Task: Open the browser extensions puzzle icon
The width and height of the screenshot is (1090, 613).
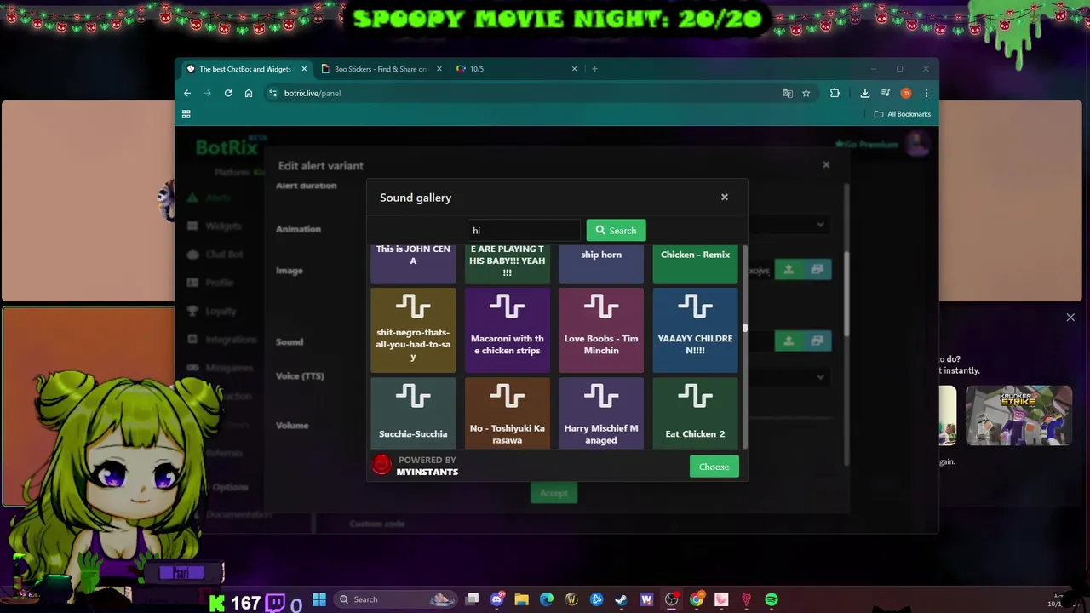Action: [835, 93]
